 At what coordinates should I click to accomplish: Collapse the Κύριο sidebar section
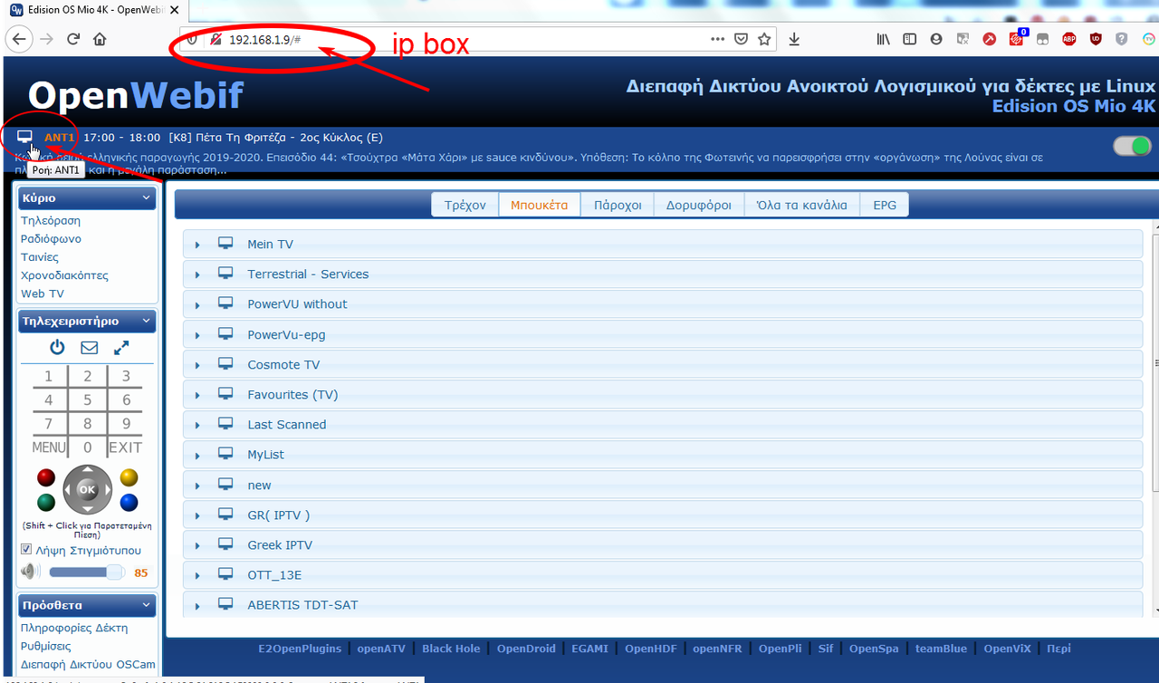[146, 197]
